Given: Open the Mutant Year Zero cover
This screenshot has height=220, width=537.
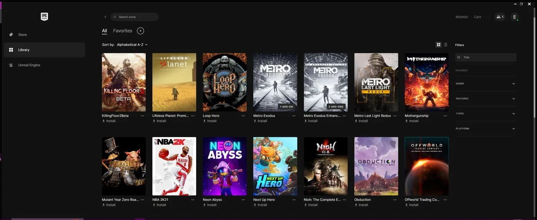Looking at the screenshot, I should [x=124, y=166].
